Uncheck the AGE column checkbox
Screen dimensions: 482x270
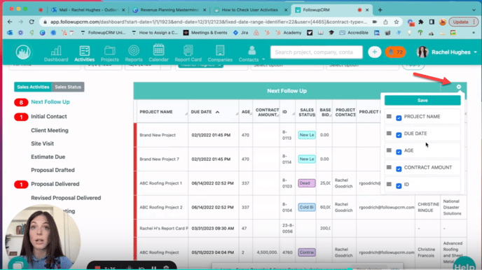[x=399, y=152]
